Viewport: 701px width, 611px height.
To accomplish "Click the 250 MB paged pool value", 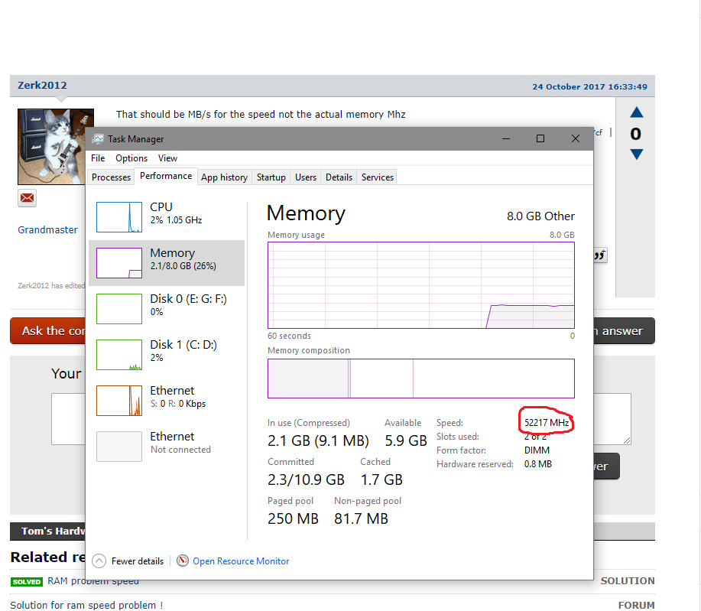I will 294,518.
